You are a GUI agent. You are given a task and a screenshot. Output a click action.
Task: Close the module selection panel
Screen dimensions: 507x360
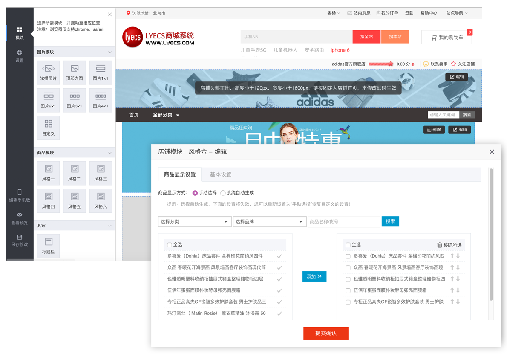click(110, 15)
